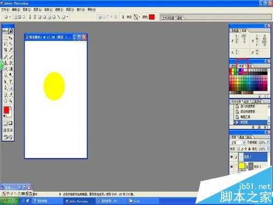Select the Notes tool
This screenshot has width=273, height=205.
[x=5, y=95]
